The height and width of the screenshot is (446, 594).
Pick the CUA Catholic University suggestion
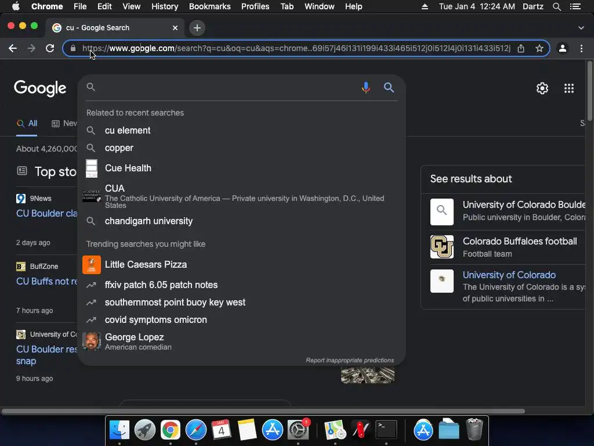click(242, 196)
